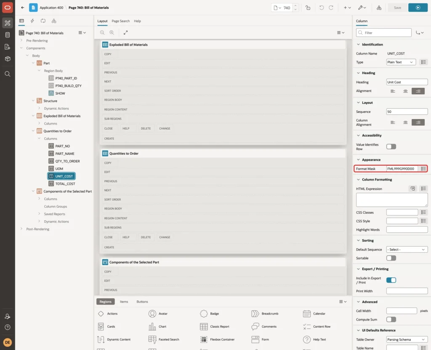Click the Application 400 breadcrumb link
Image resolution: width=431 pixels, height=350 pixels.
click(51, 8)
